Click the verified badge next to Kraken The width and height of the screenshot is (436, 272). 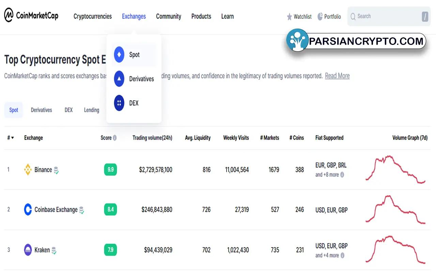tap(54, 251)
